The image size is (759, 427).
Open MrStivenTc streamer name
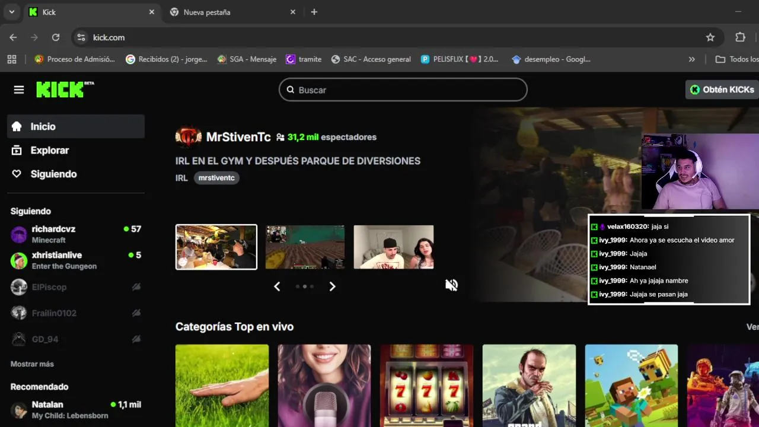click(x=238, y=137)
